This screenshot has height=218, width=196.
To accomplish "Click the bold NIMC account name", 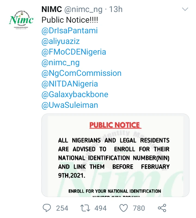I will (x=51, y=9).
